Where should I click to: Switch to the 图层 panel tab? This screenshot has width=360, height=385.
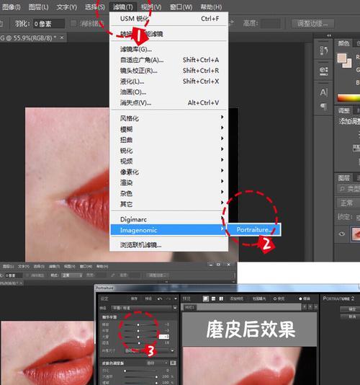point(344,178)
